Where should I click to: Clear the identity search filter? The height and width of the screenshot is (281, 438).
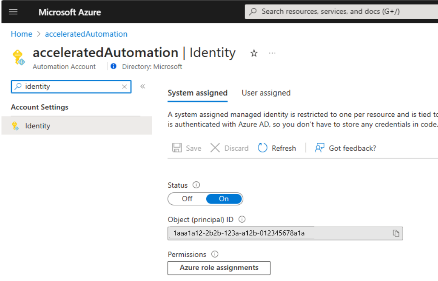[x=124, y=87]
